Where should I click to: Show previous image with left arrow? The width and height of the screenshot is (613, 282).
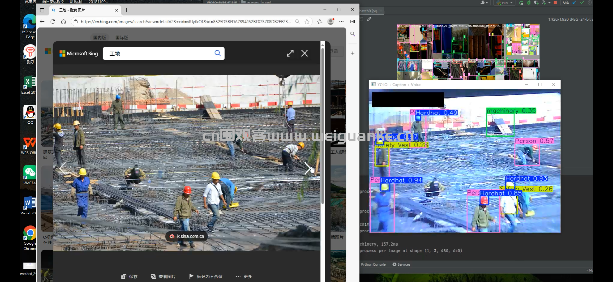[x=62, y=168]
